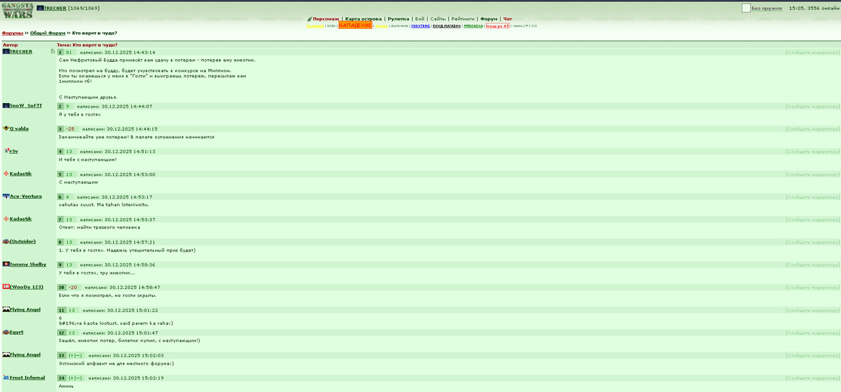Image resolution: width=841 pixels, height=392 pixels.
Task: Click post number 10 badge
Action: pos(62,288)
